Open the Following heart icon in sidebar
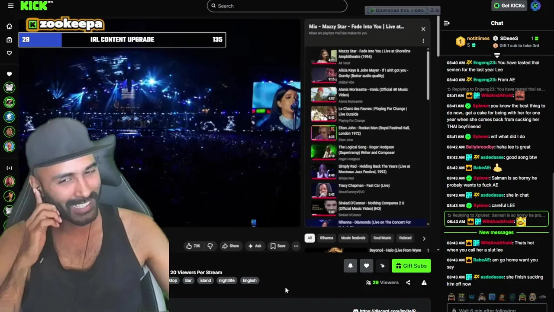Image resolution: width=554 pixels, height=312 pixels. pos(9,53)
